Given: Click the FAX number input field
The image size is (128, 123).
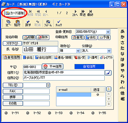Looking at the screenshot, I should click(x=36, y=91).
